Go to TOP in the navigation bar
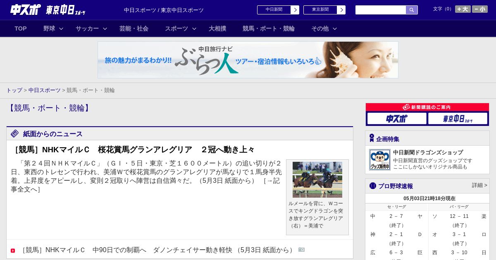The image size is (496, 260). click(x=21, y=28)
